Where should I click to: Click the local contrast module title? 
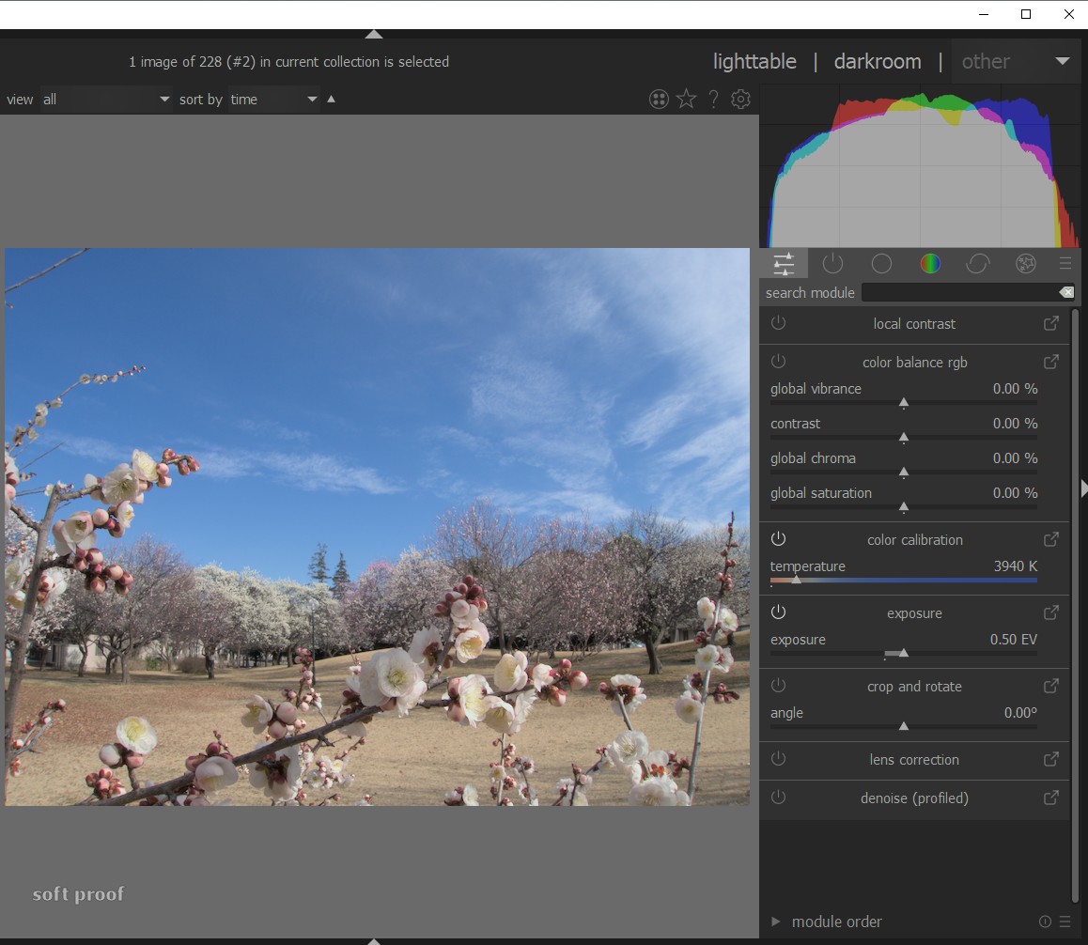(914, 324)
